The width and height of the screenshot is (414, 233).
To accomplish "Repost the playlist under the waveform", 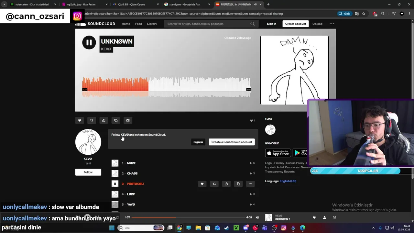I will (x=92, y=120).
